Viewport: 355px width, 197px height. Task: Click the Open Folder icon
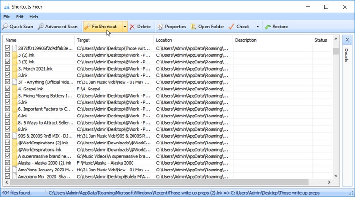coord(193,27)
